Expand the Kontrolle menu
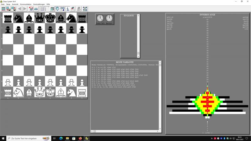 (x=15, y=4)
